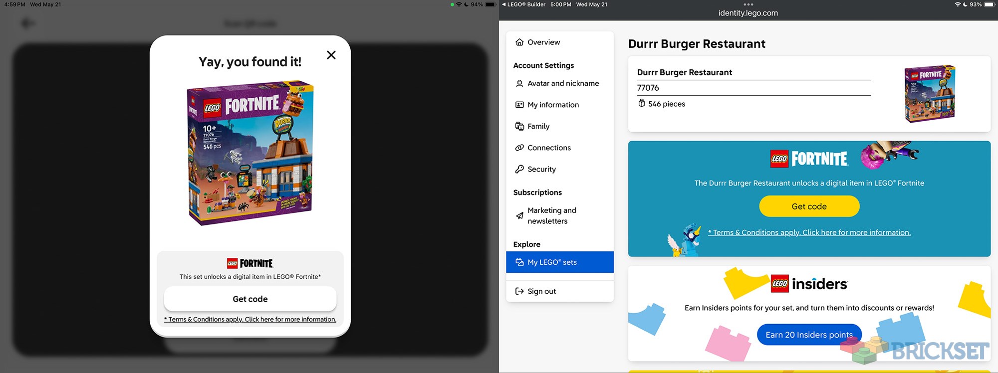998x373 pixels.
Task: Tap the identity.lego.com address bar
Action: click(x=748, y=13)
